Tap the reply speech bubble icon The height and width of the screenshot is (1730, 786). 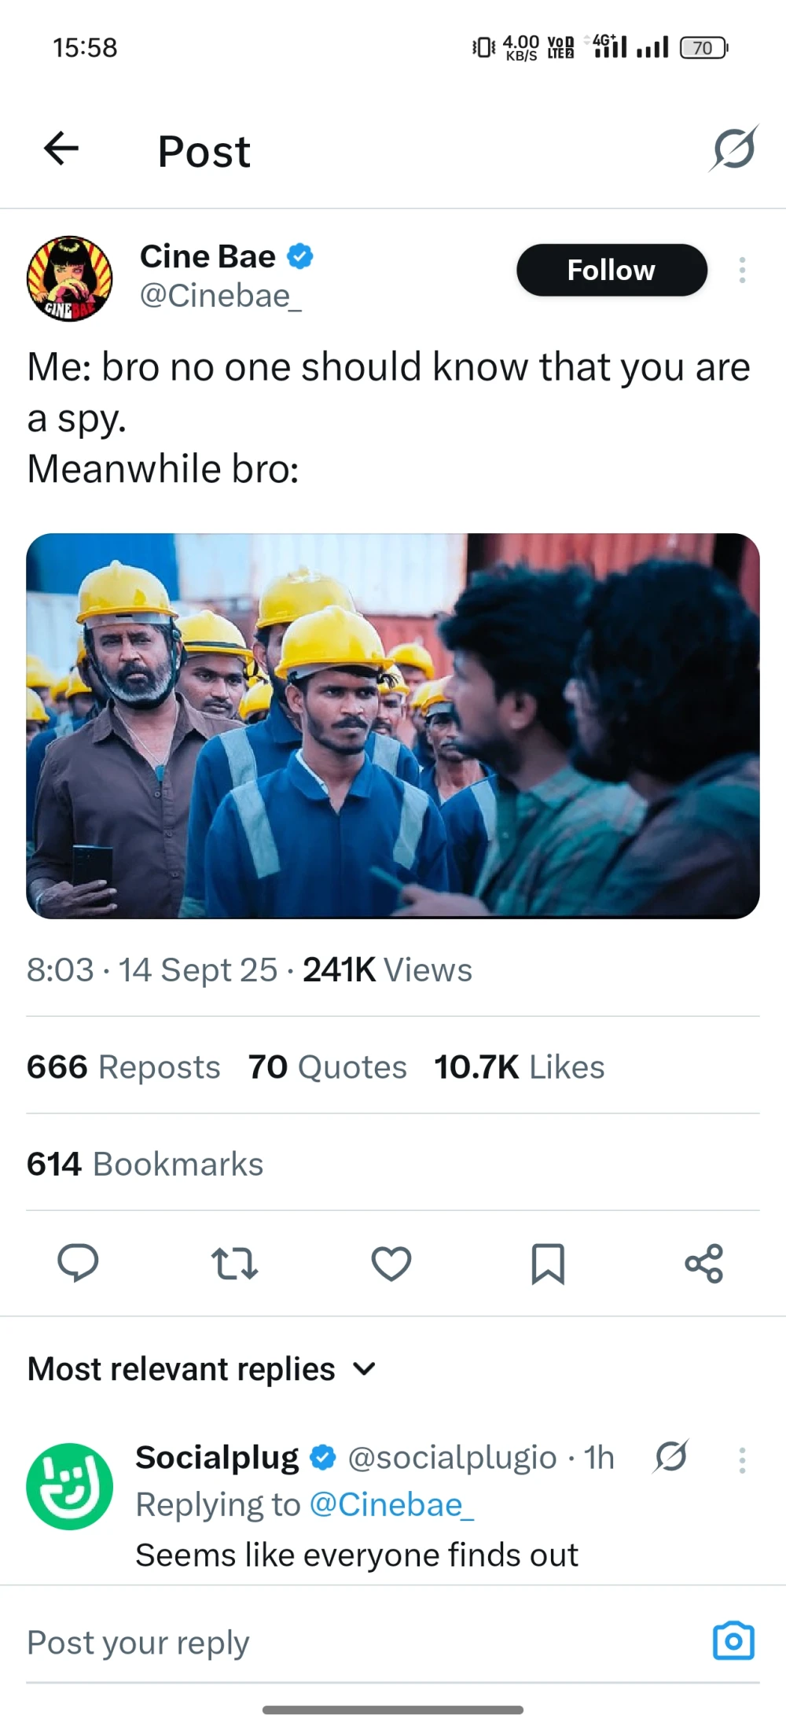pyautogui.click(x=78, y=1264)
